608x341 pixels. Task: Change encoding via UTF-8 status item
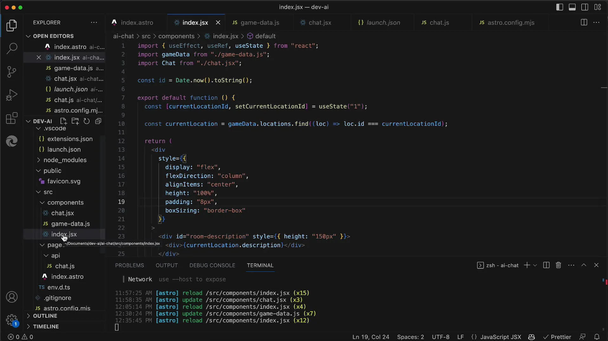[x=440, y=337]
